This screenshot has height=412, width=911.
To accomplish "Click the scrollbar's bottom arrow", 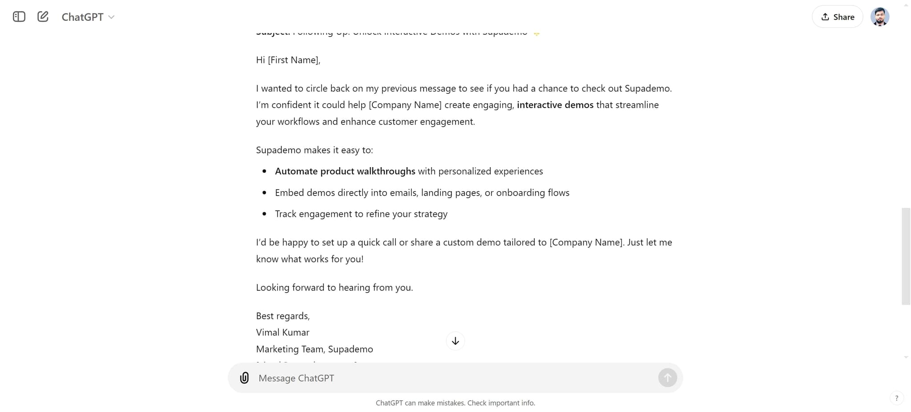I will (x=906, y=356).
